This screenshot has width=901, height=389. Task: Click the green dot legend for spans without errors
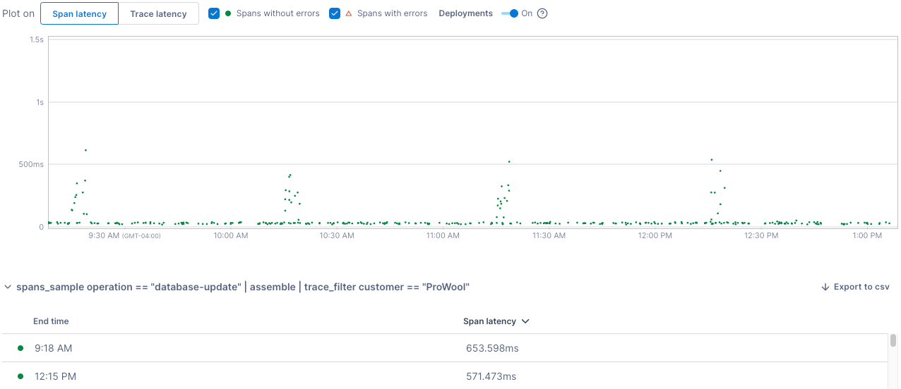[x=228, y=13]
